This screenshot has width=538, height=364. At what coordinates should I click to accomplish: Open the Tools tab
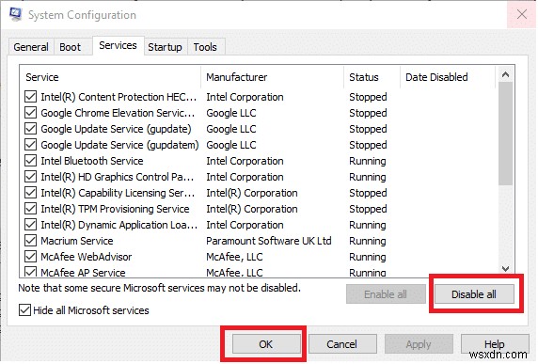pyautogui.click(x=205, y=47)
